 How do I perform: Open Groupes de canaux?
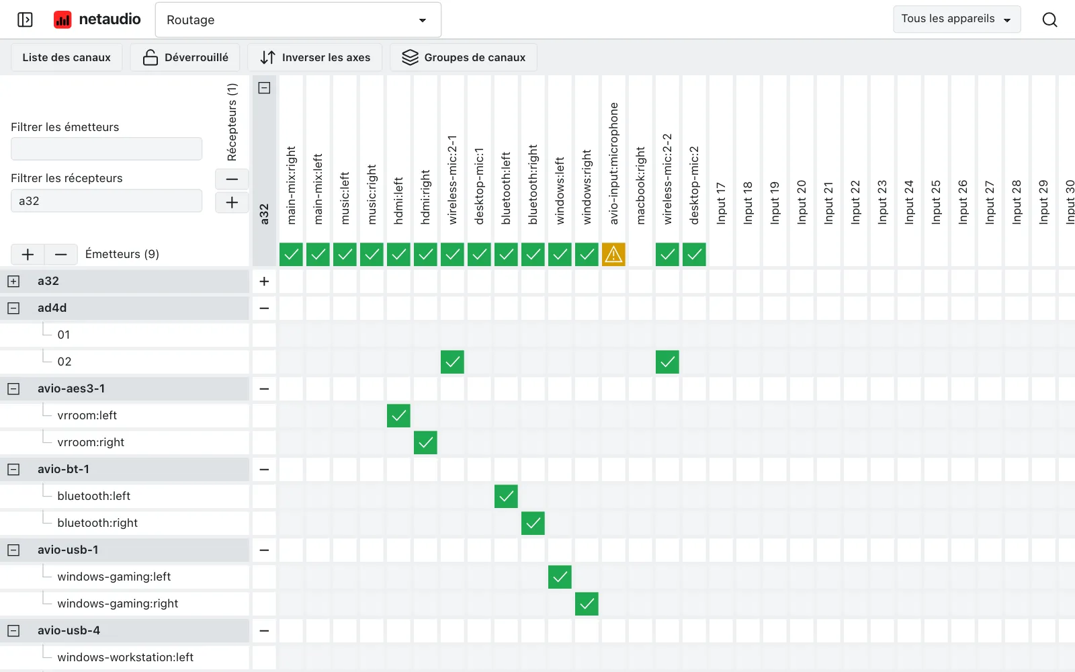pyautogui.click(x=464, y=58)
